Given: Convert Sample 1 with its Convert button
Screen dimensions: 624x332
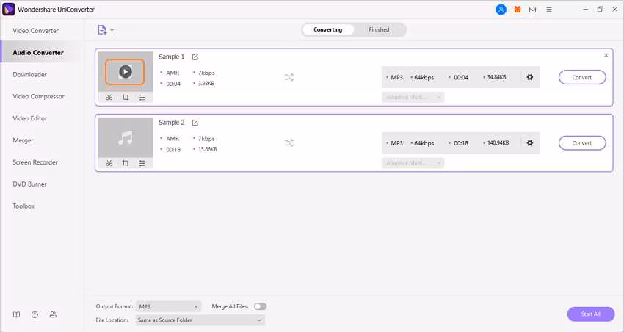Looking at the screenshot, I should click(582, 77).
